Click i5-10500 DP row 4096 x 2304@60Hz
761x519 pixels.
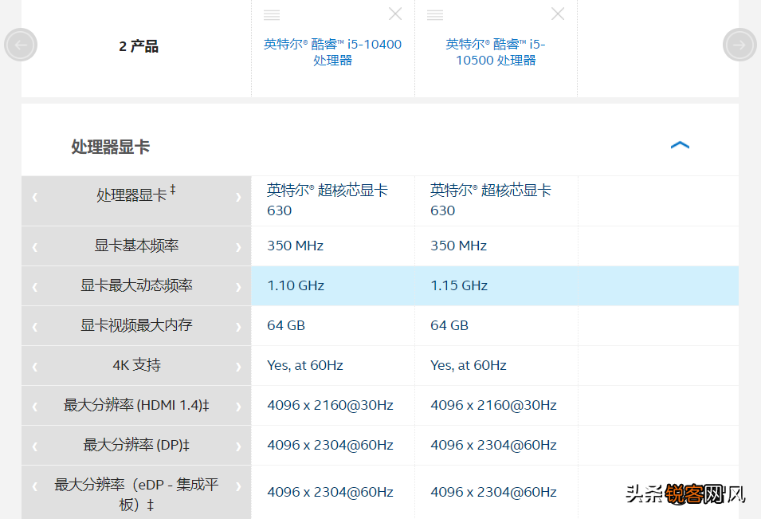(x=496, y=445)
